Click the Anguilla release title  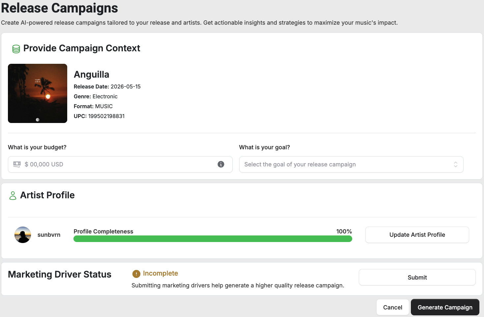coord(92,75)
